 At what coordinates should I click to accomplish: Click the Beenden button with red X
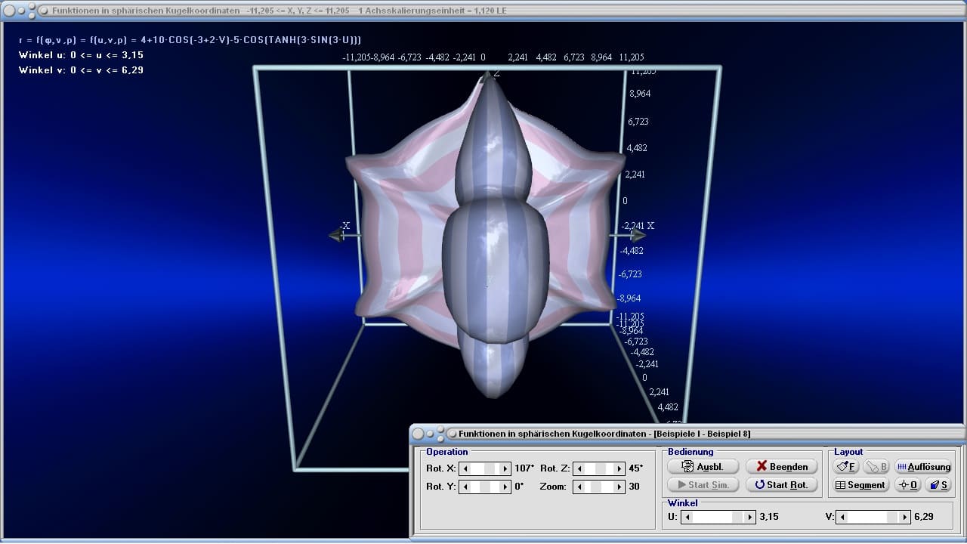pyautogui.click(x=782, y=467)
